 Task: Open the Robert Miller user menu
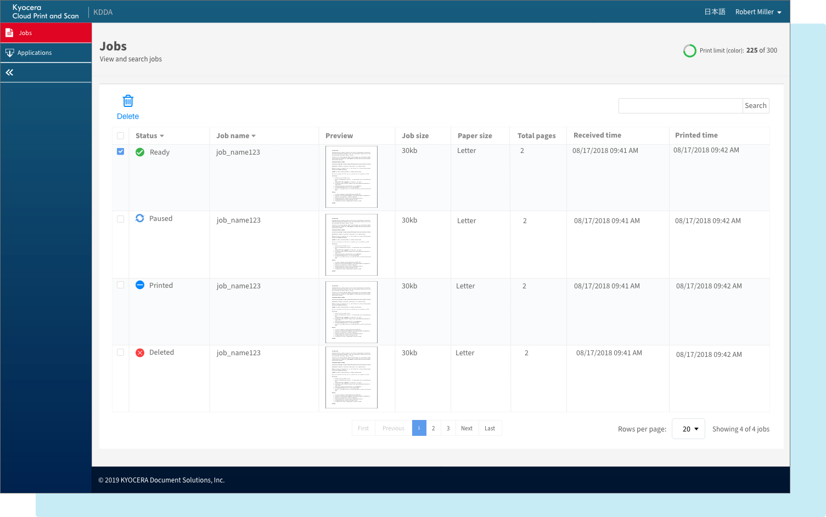click(x=758, y=12)
